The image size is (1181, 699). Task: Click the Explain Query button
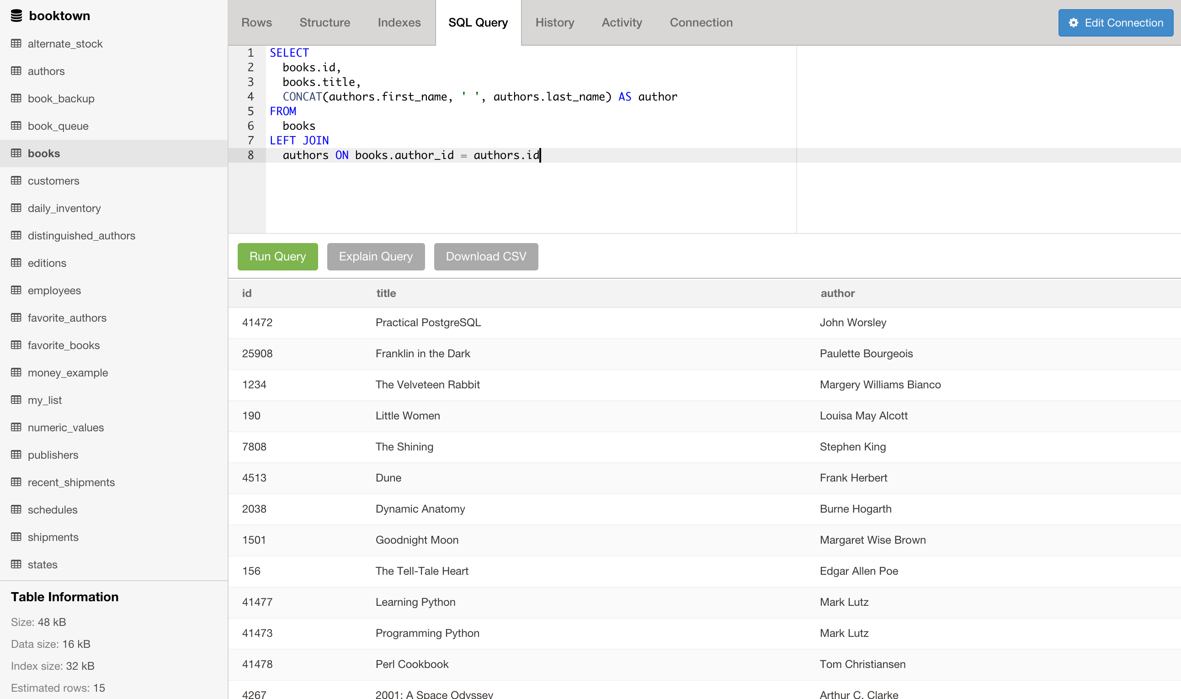pos(375,257)
